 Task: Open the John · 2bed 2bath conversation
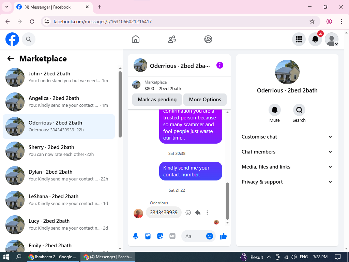(59, 77)
